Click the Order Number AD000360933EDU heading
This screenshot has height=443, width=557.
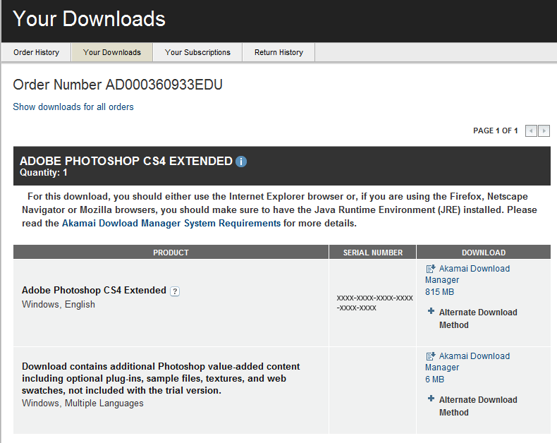pos(118,85)
